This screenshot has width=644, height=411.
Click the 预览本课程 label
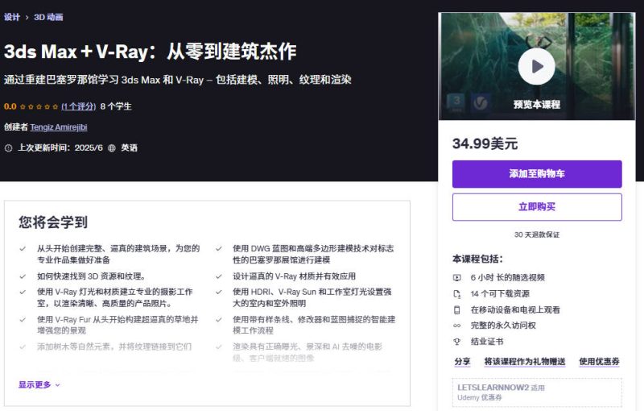point(537,105)
